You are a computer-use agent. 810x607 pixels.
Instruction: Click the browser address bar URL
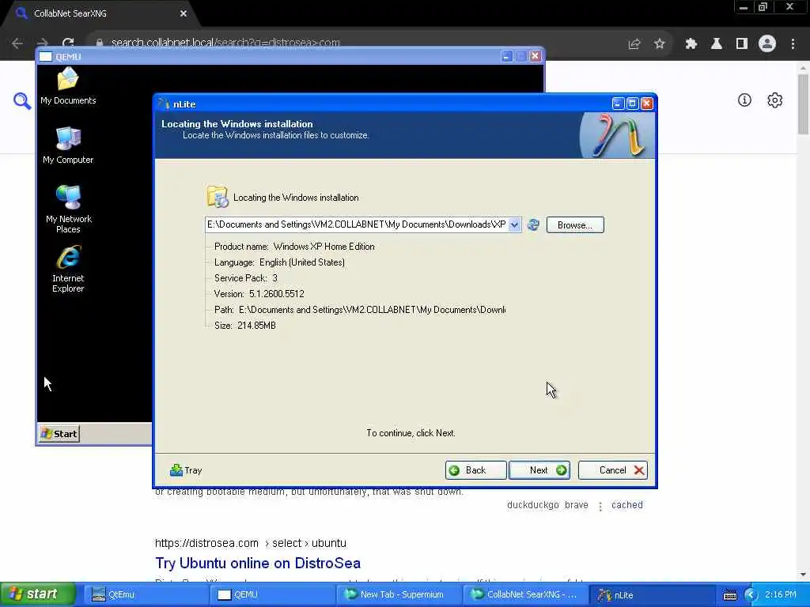point(225,43)
